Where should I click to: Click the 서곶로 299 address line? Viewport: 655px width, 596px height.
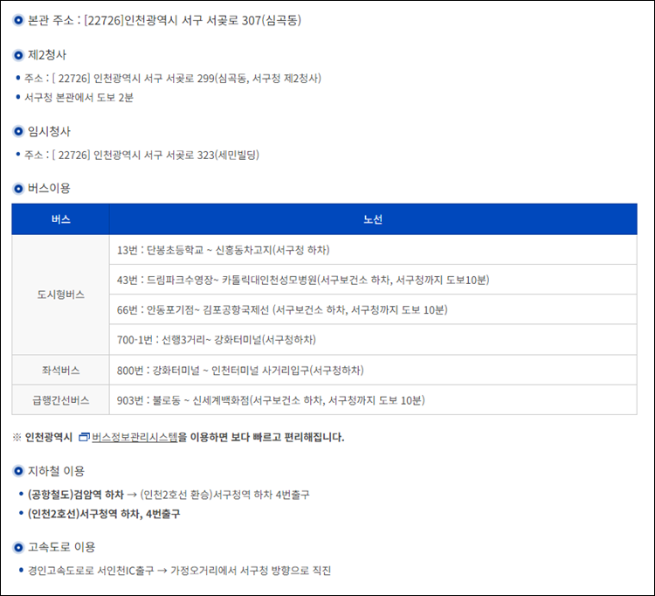coord(173,78)
